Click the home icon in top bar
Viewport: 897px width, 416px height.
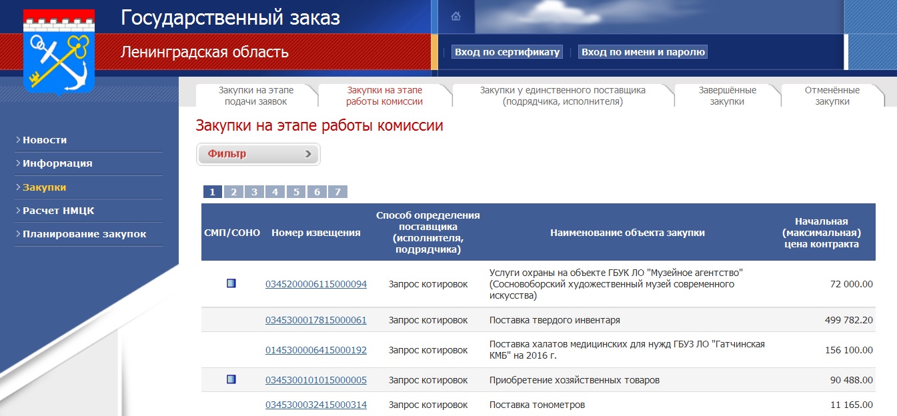(456, 17)
